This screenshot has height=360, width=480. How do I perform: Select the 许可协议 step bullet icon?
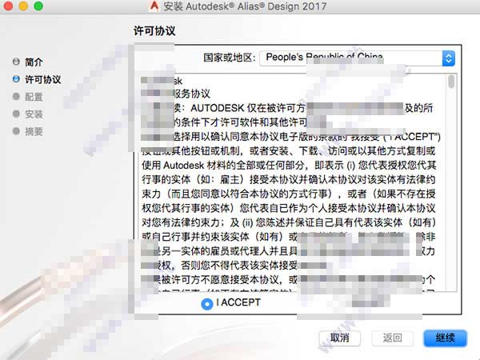(16, 79)
